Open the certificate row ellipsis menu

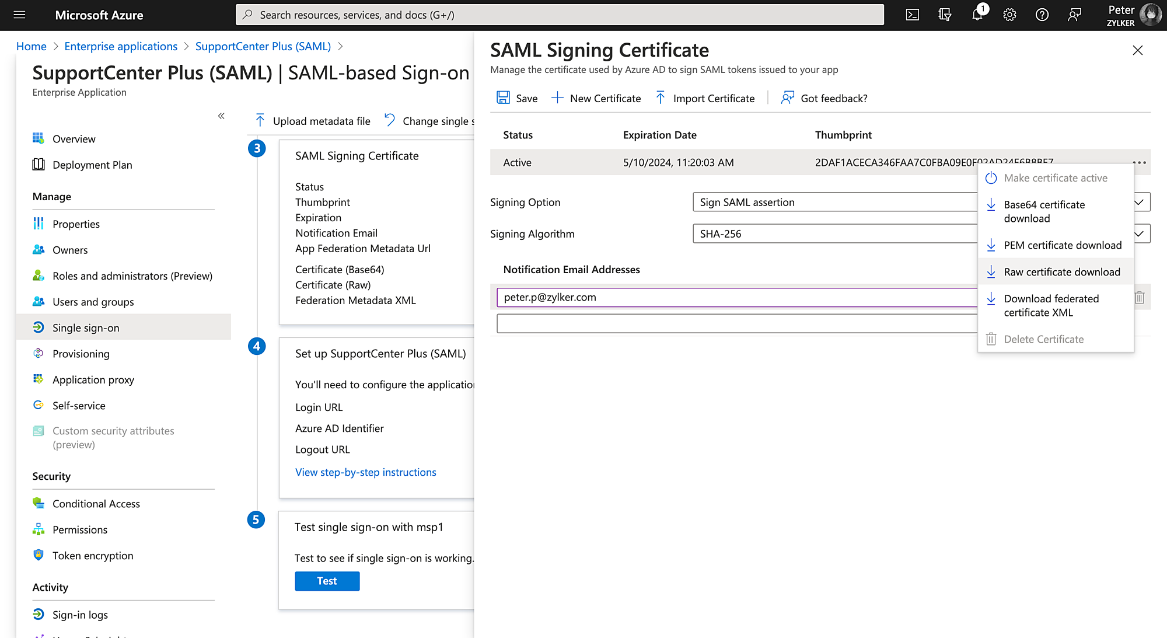[x=1139, y=163]
